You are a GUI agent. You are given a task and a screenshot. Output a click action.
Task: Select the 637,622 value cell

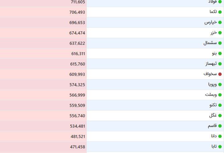(x=43, y=43)
